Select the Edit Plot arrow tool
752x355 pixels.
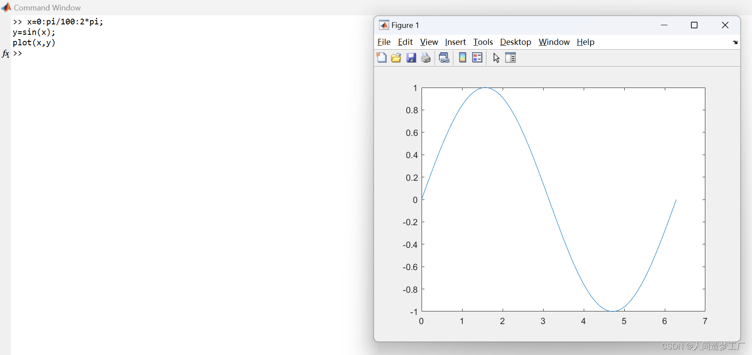coord(496,57)
